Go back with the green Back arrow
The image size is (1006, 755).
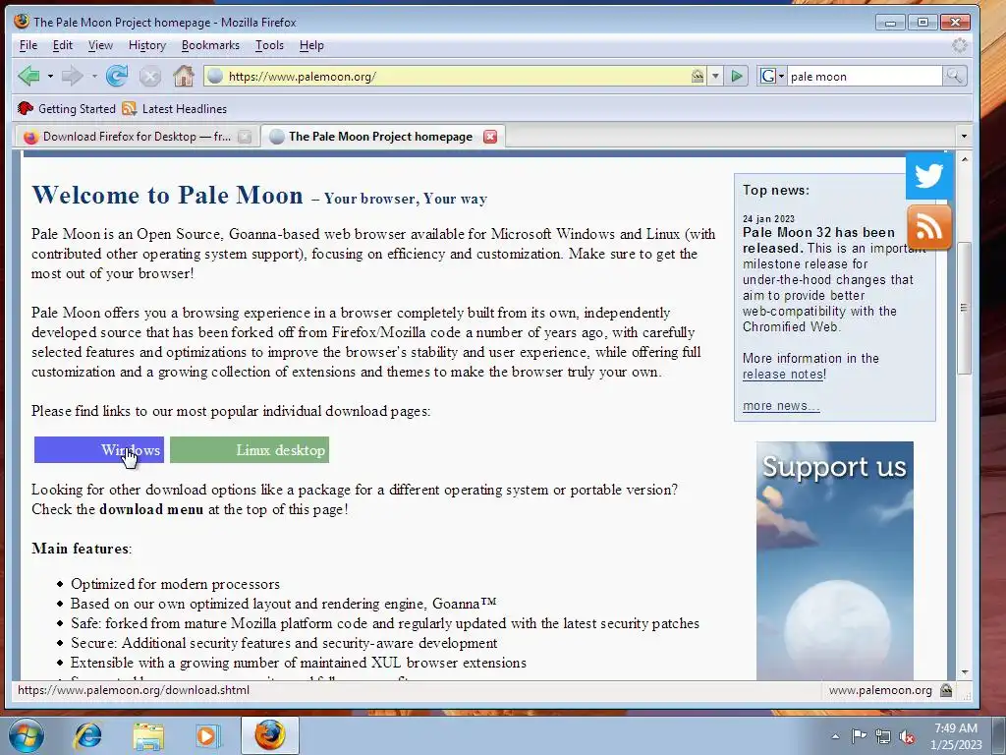(28, 77)
